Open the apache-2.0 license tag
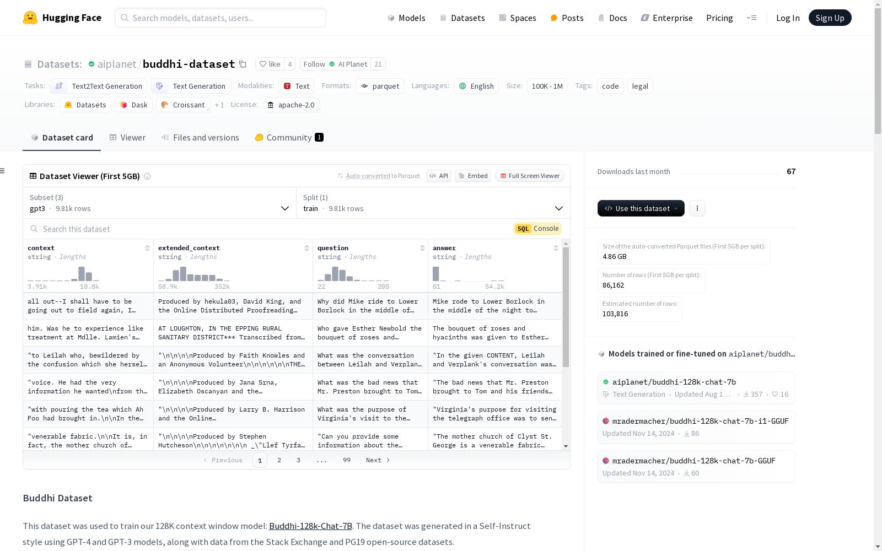The image size is (882, 551). 291,105
